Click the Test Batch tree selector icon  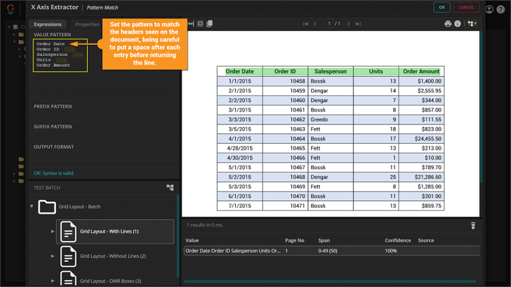coord(170,187)
